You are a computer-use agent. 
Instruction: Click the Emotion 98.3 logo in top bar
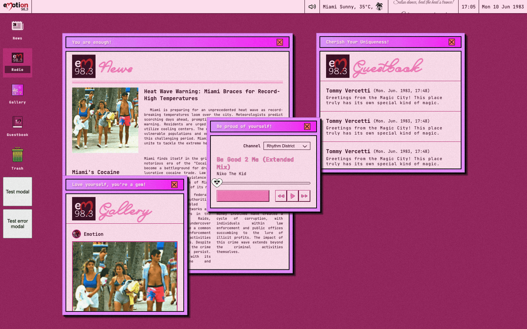pos(16,6)
